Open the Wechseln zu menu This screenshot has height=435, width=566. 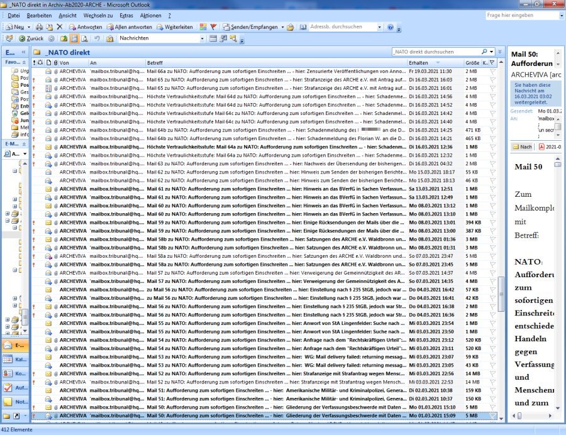(x=98, y=16)
